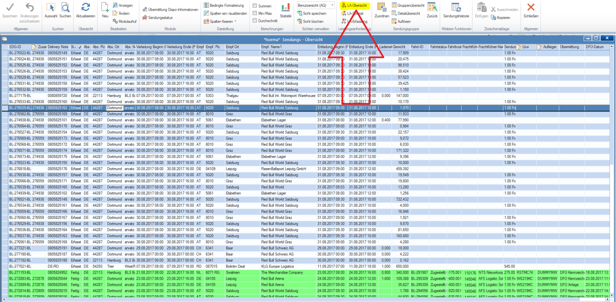
Task: Enable the Summen checkbox
Action: [x=255, y=6]
